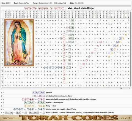Grab the drag handle of the 'to give honor to' row

(1, 109)
